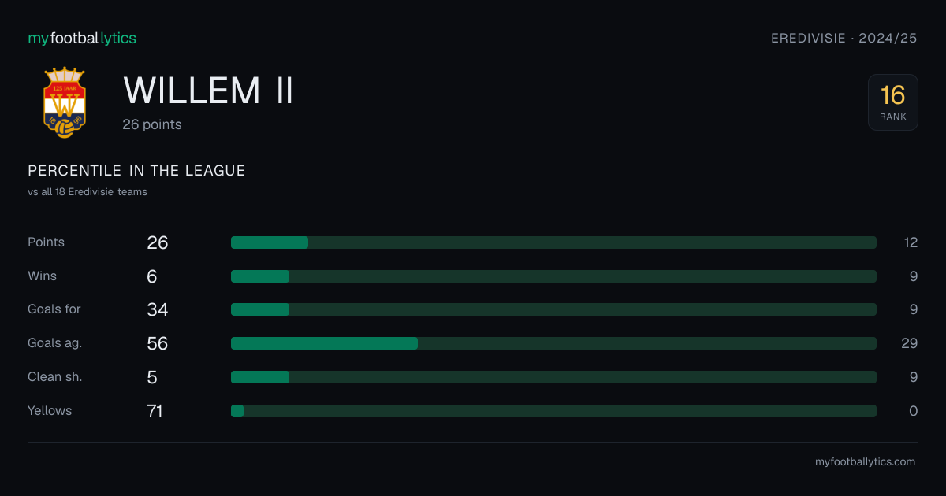Click the Willem II club crest

(65, 102)
